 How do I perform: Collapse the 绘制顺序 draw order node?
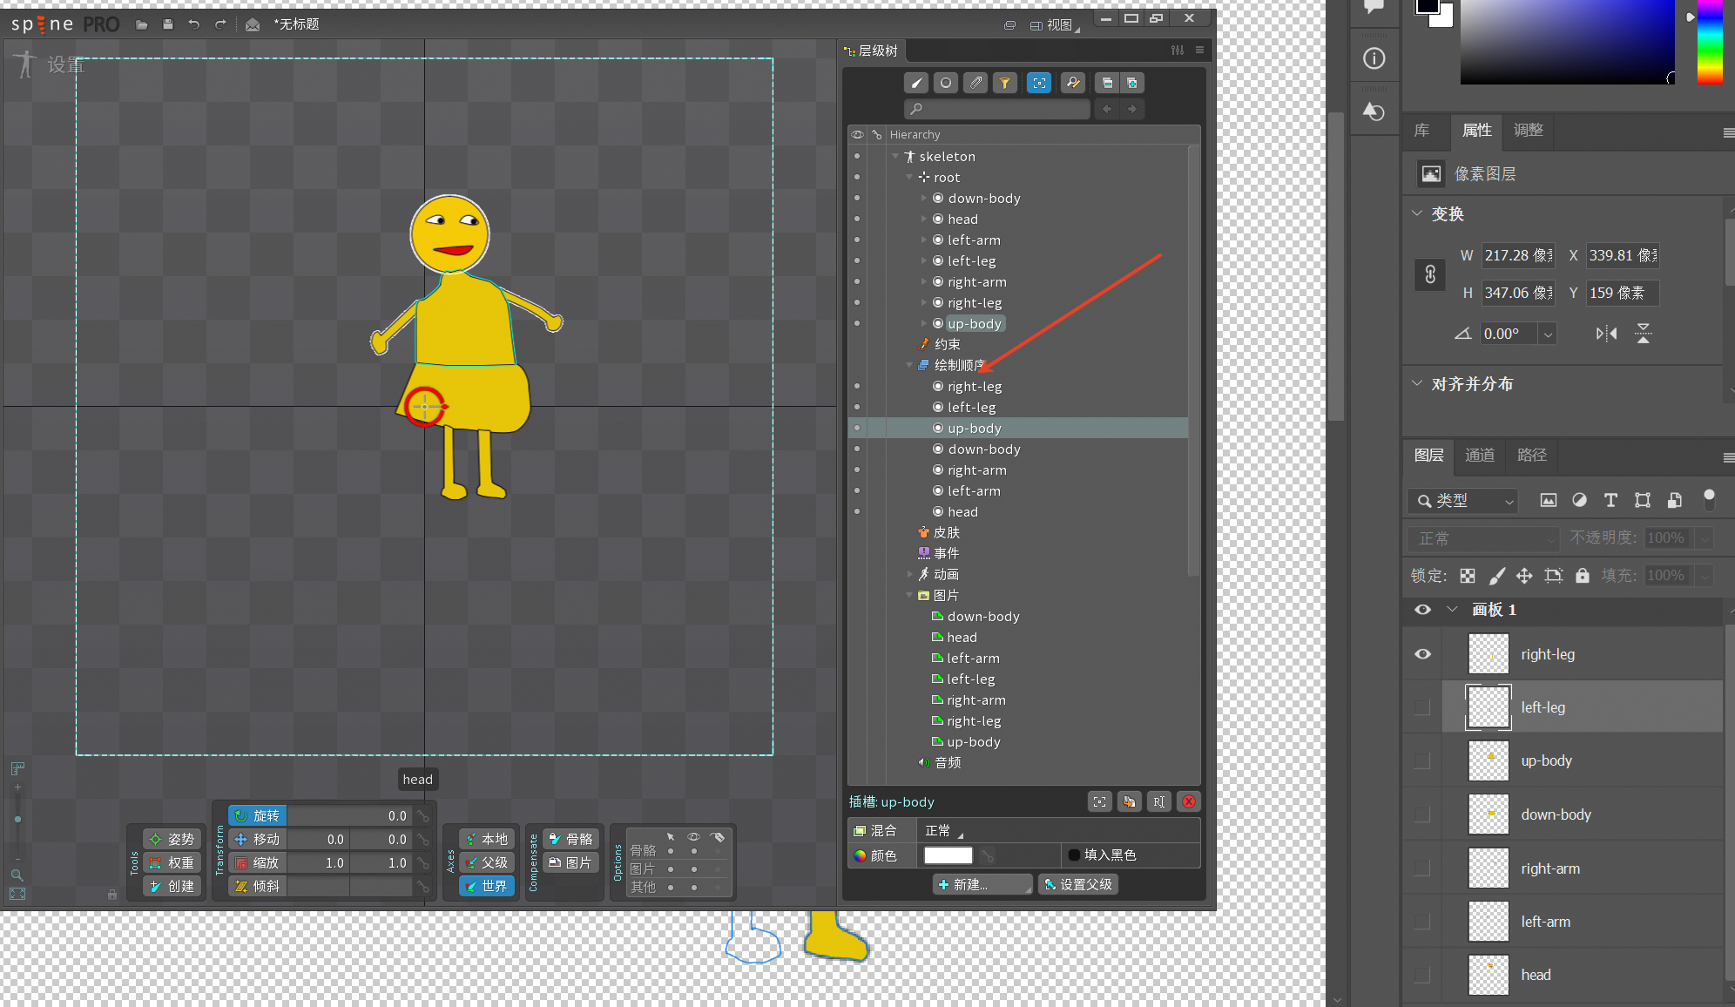coord(909,365)
